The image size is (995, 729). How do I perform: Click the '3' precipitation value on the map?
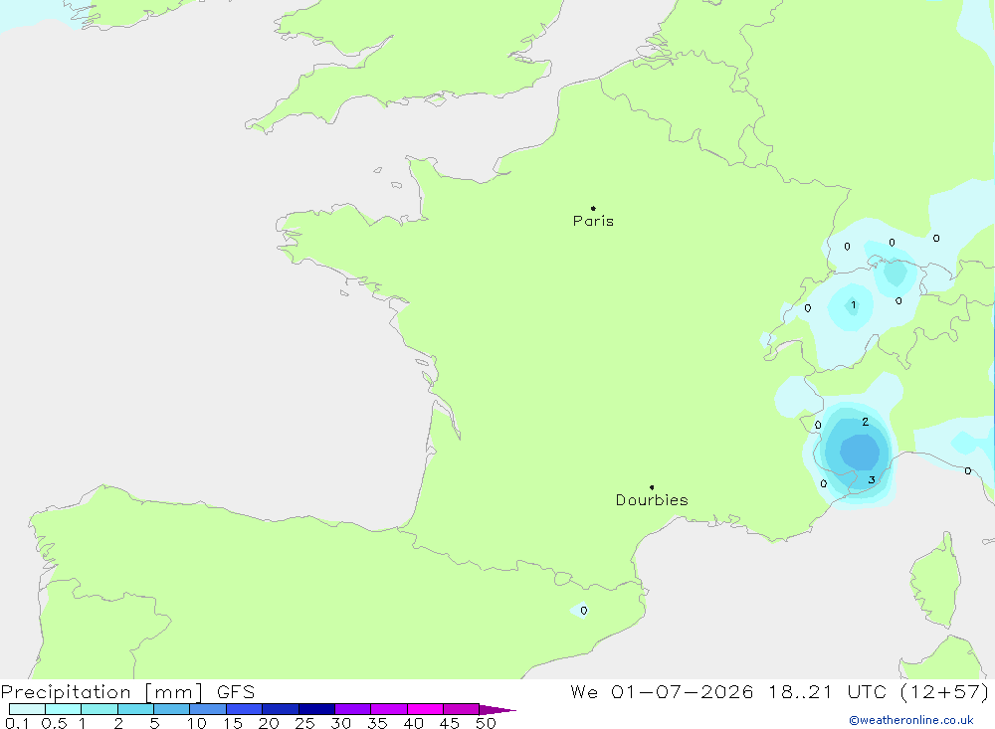(x=872, y=479)
